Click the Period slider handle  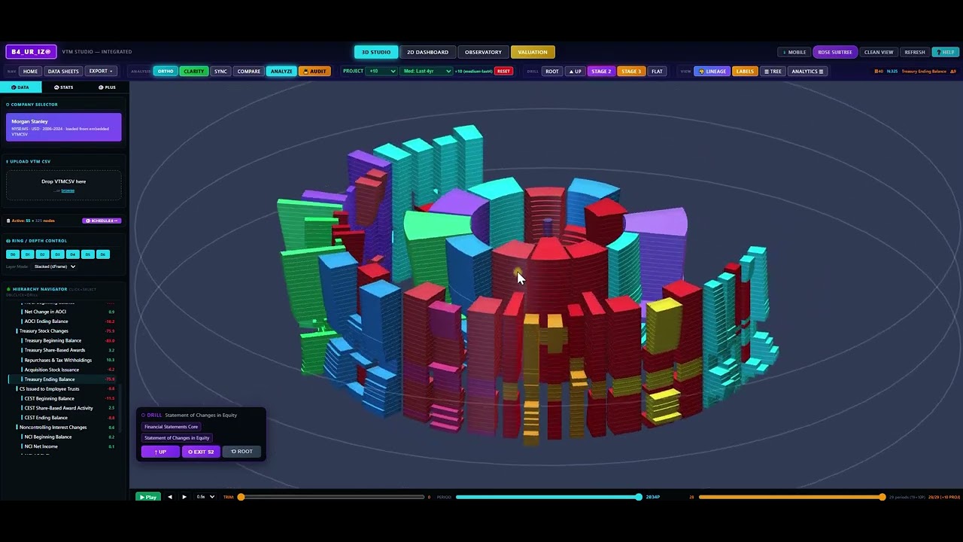click(639, 497)
